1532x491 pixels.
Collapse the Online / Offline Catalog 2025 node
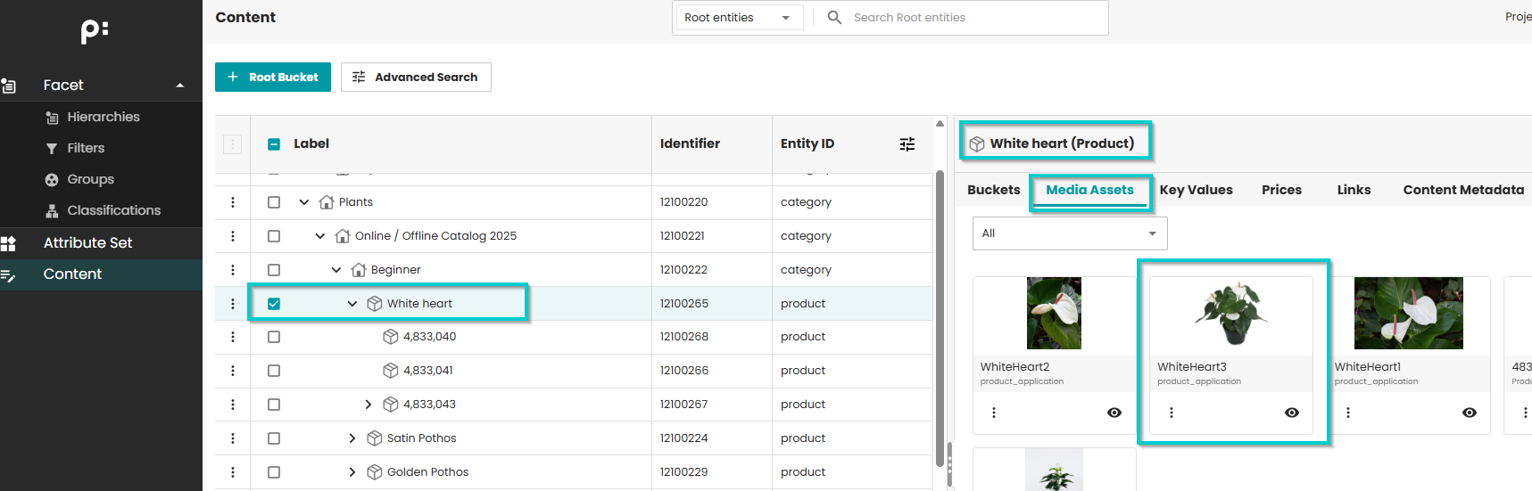pos(320,236)
